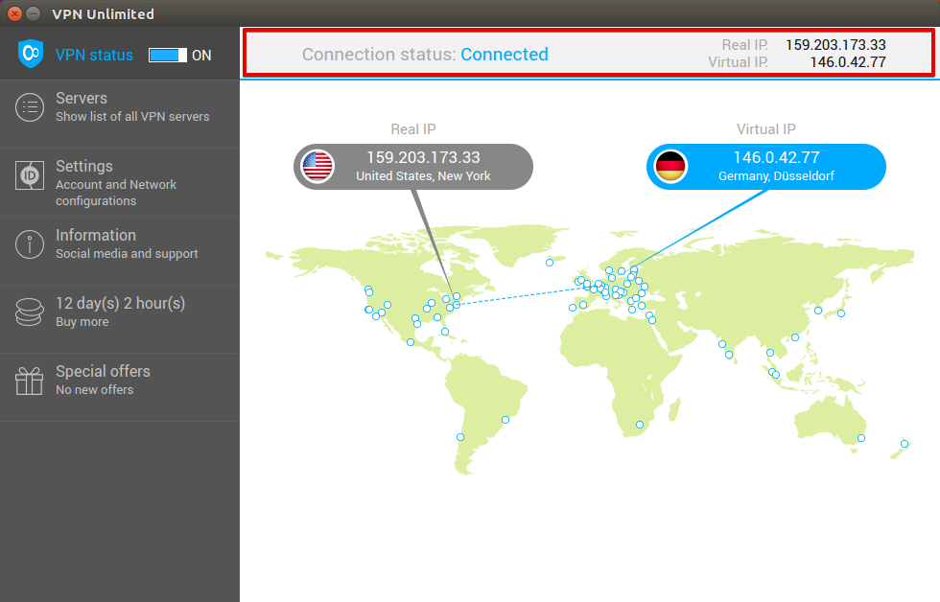The width and height of the screenshot is (940, 602).
Task: Click Virtual IP value 146.0.42.77 in header
Action: 848,62
